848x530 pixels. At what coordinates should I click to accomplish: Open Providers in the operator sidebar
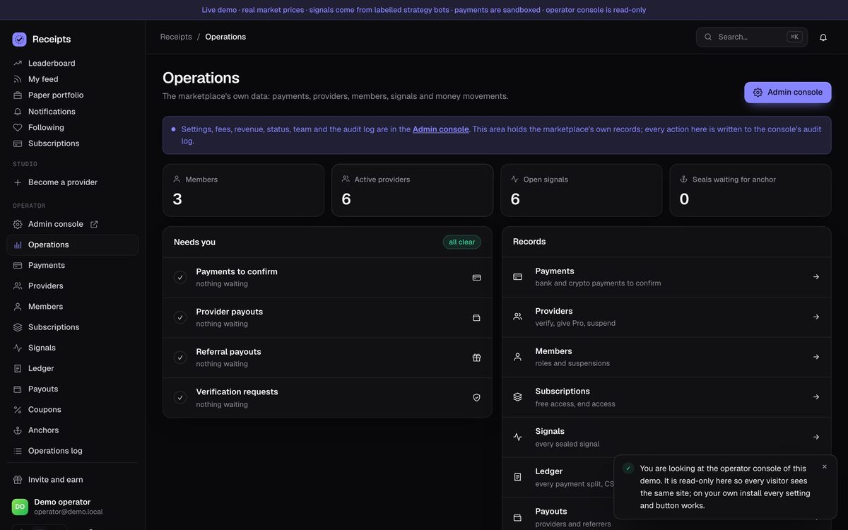coord(72,286)
